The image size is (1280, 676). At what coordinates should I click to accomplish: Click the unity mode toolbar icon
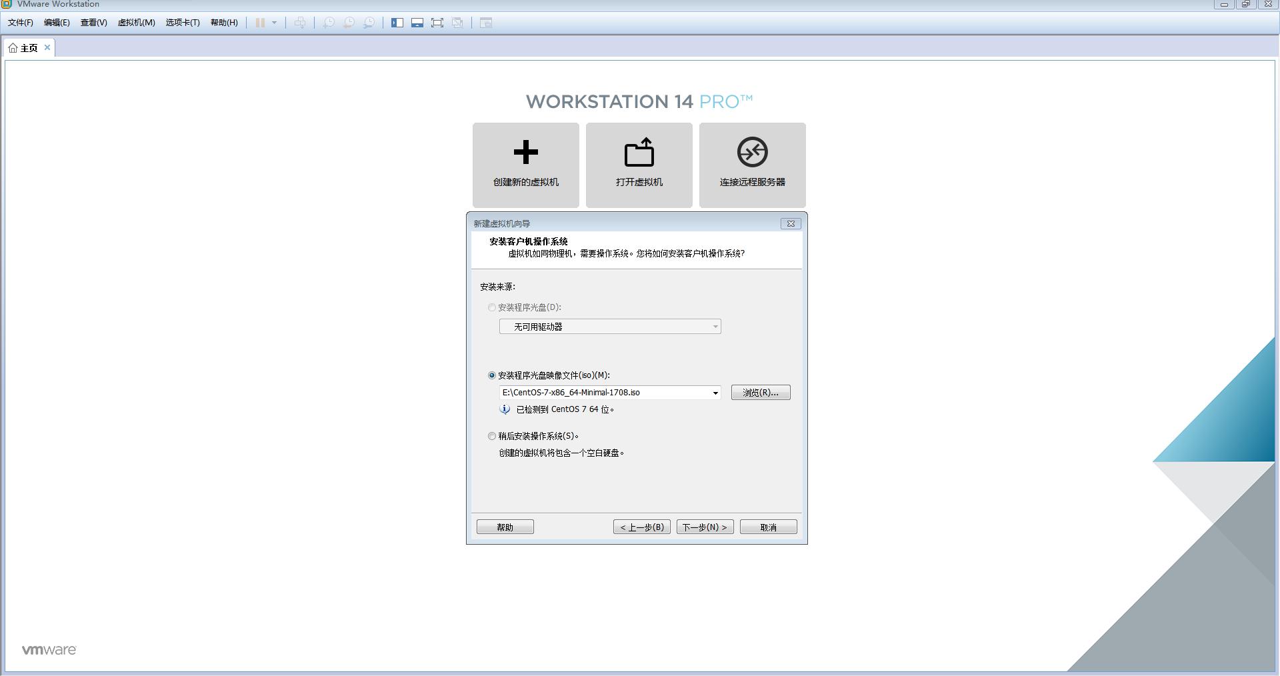click(x=457, y=23)
